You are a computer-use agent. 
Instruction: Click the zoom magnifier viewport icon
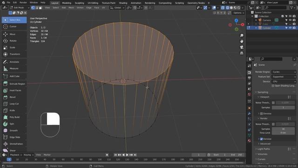242,35
